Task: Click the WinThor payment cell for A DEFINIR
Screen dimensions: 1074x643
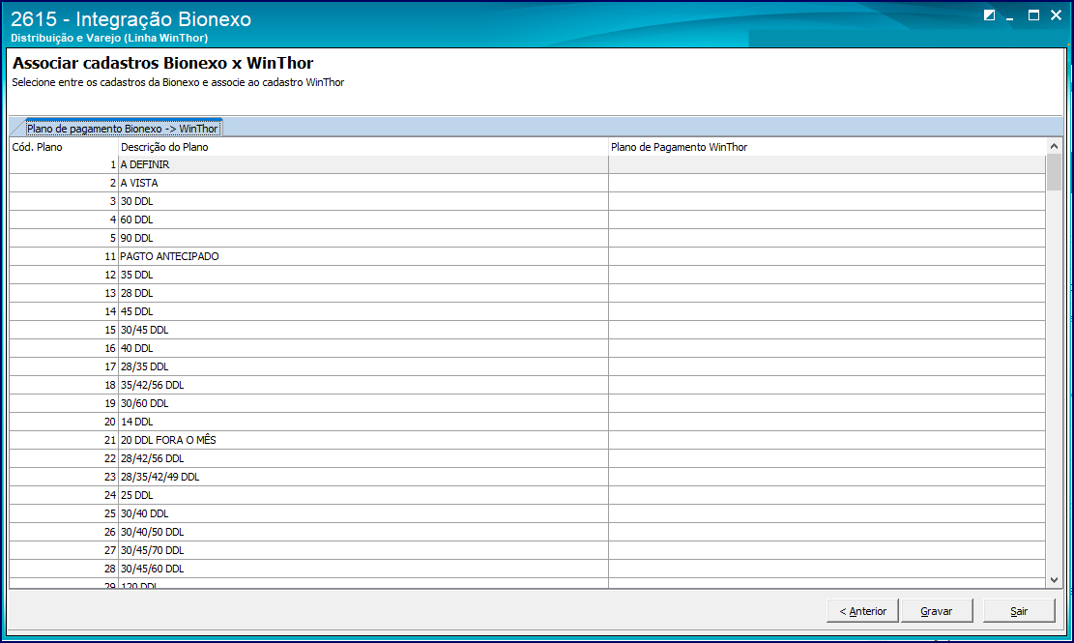Action: tap(827, 164)
